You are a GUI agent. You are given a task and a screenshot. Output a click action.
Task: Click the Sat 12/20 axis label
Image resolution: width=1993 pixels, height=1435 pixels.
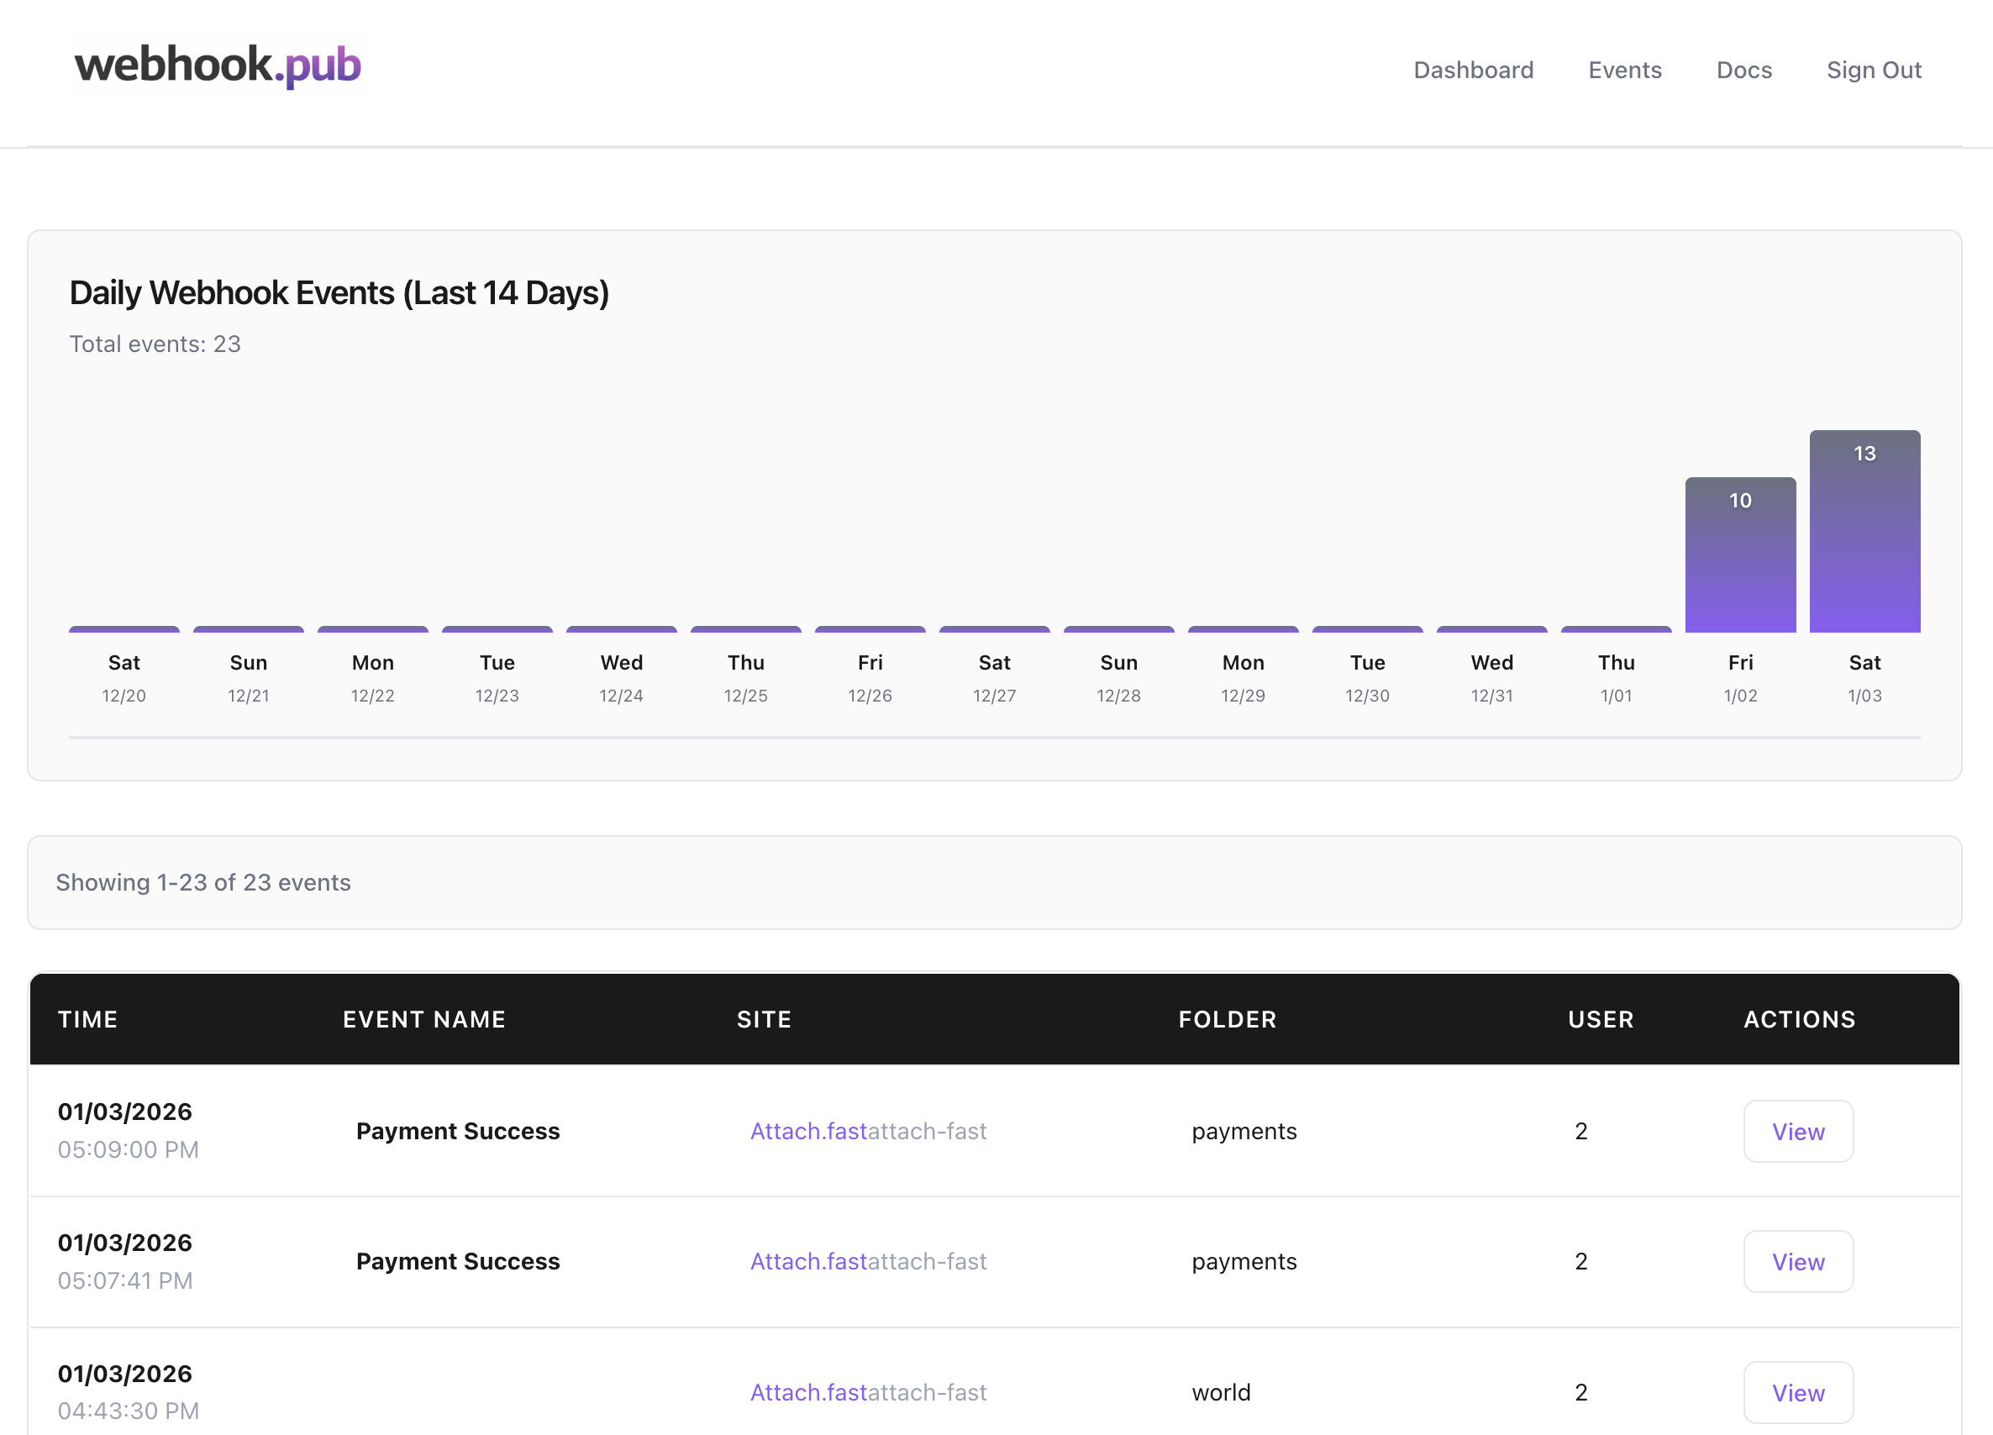pos(124,678)
